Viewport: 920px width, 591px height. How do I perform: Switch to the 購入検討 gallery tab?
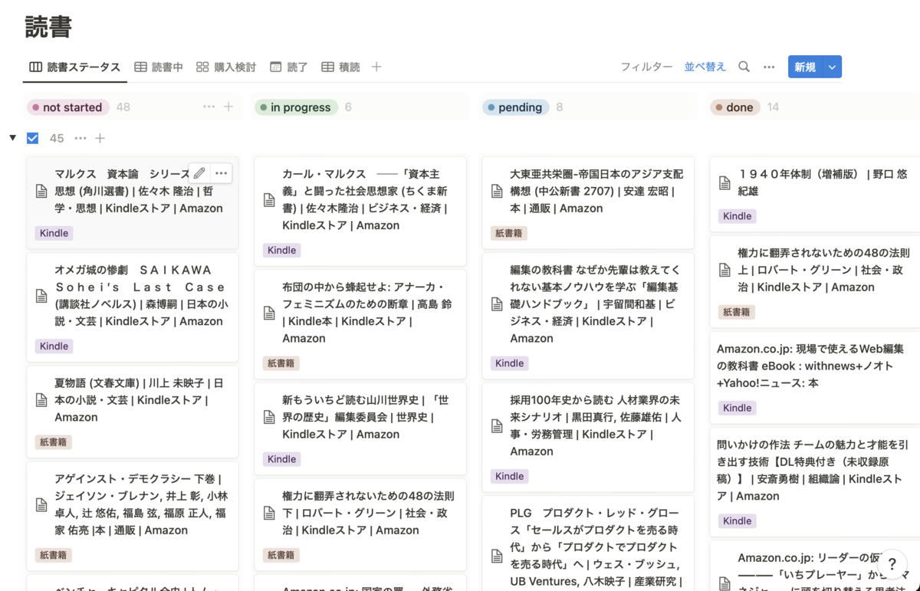coord(225,67)
